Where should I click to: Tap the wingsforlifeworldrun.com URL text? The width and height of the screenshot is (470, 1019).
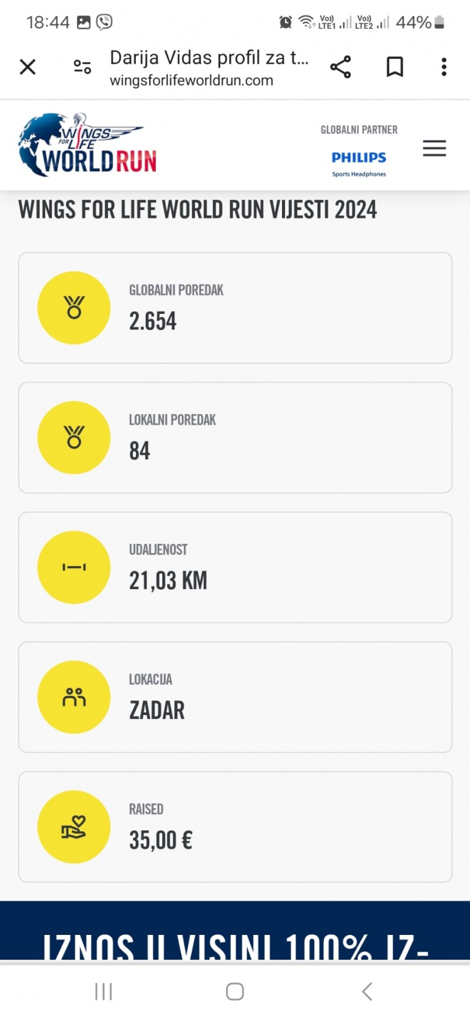(x=192, y=81)
